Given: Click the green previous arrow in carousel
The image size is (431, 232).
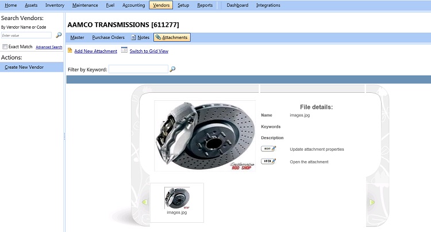Looking at the screenshot, I should click(x=144, y=202).
